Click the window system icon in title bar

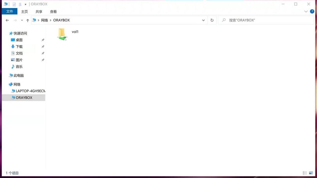6,4
